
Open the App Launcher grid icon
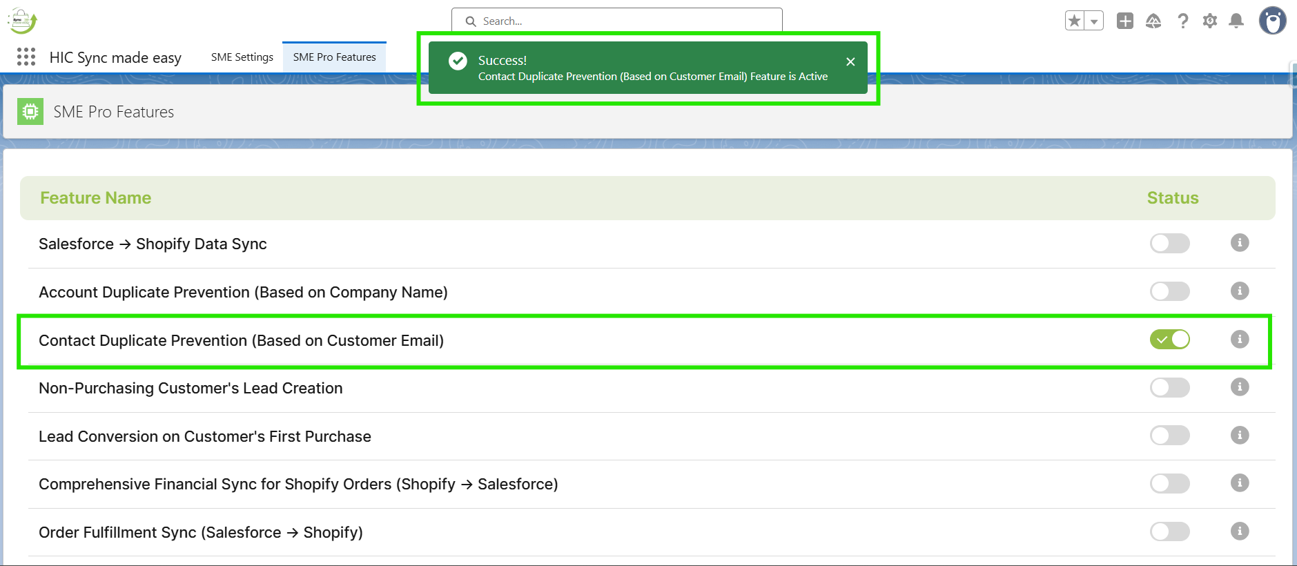[26, 57]
